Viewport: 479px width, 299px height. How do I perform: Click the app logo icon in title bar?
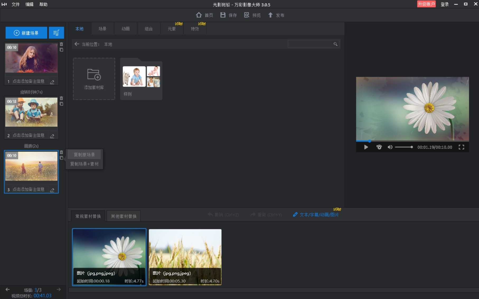4,4
